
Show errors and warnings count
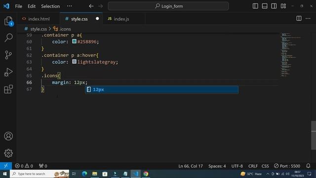click(x=24, y=166)
